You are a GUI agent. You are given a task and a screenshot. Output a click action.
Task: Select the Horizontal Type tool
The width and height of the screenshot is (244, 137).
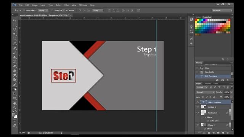point(14,89)
